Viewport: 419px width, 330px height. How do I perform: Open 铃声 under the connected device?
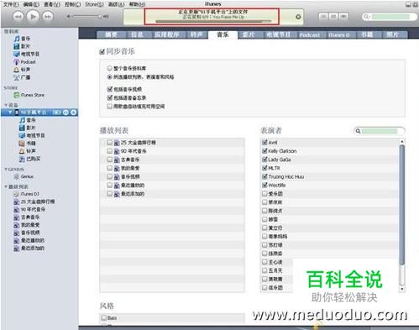click(27, 151)
